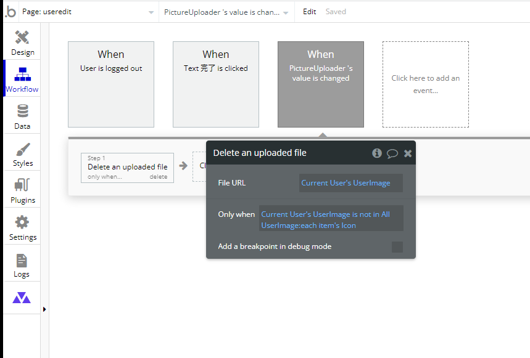Open the Design tab
530x358 pixels.
22,43
